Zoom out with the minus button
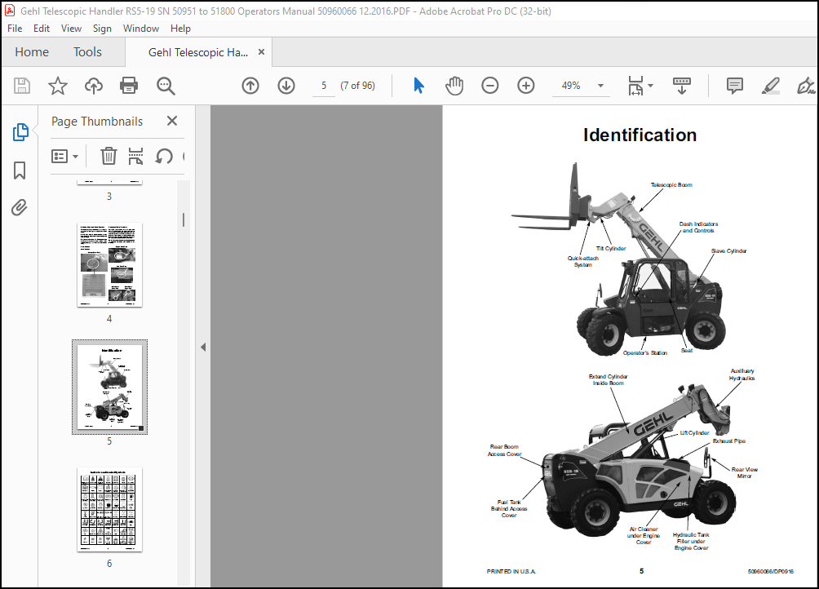This screenshot has width=819, height=589. 490,86
